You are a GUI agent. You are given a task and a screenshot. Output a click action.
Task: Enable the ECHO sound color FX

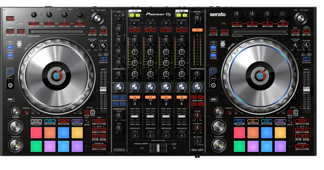tap(115, 97)
